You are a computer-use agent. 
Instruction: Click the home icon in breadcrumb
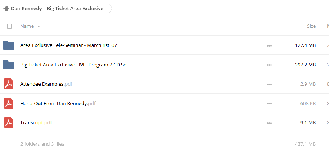[x=6, y=8]
